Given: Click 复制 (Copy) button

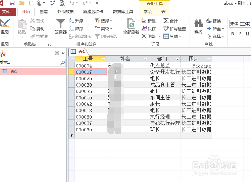Looking at the screenshot, I should 37,29.
